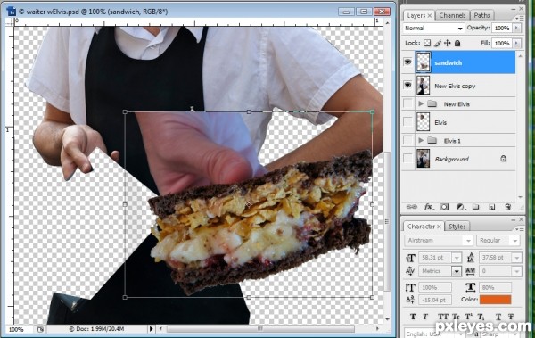The height and width of the screenshot is (338, 535).
Task: Hide the New Elvis copy layer
Action: tap(407, 85)
